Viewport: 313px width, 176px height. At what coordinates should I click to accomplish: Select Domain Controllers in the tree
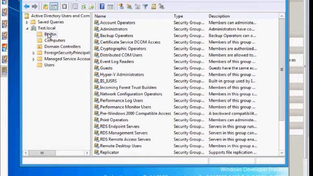[63, 46]
